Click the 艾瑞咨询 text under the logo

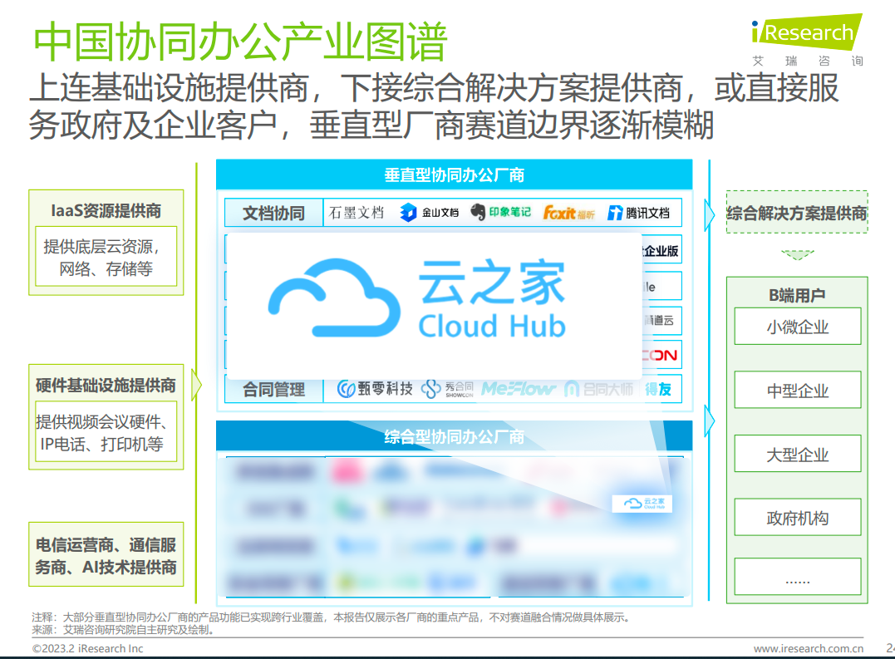808,61
